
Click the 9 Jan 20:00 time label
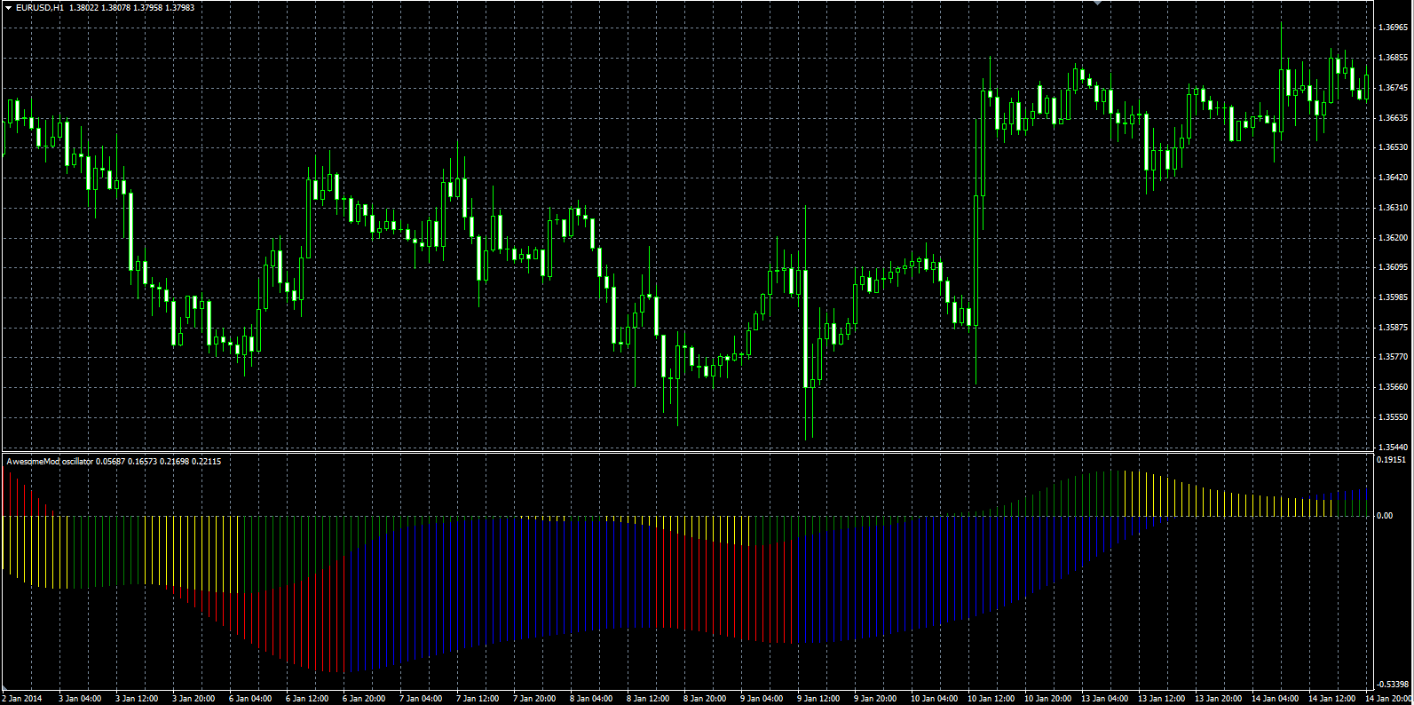click(875, 699)
